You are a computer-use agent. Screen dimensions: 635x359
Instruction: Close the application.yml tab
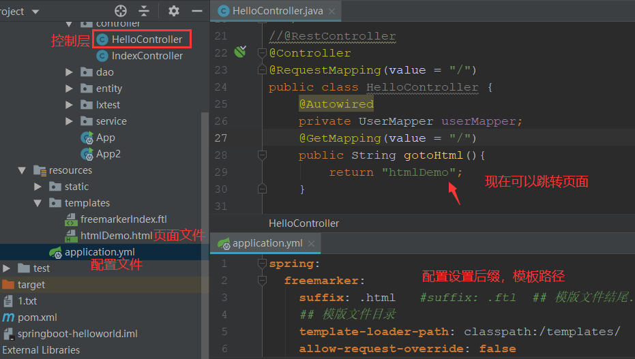click(x=311, y=243)
